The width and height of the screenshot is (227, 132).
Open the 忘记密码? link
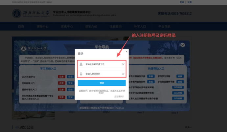coord(119,97)
